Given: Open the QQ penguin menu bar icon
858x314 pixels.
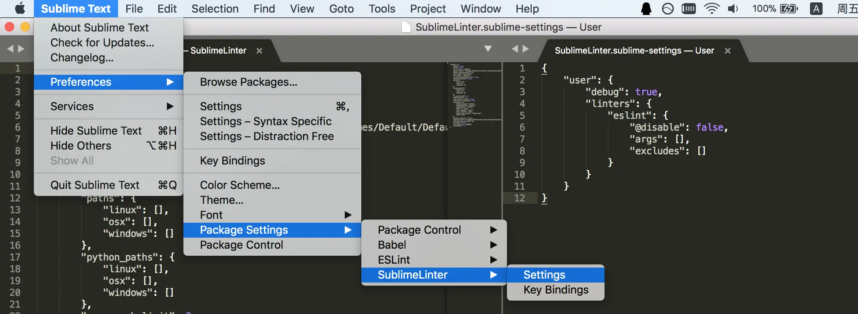Looking at the screenshot, I should click(x=646, y=9).
